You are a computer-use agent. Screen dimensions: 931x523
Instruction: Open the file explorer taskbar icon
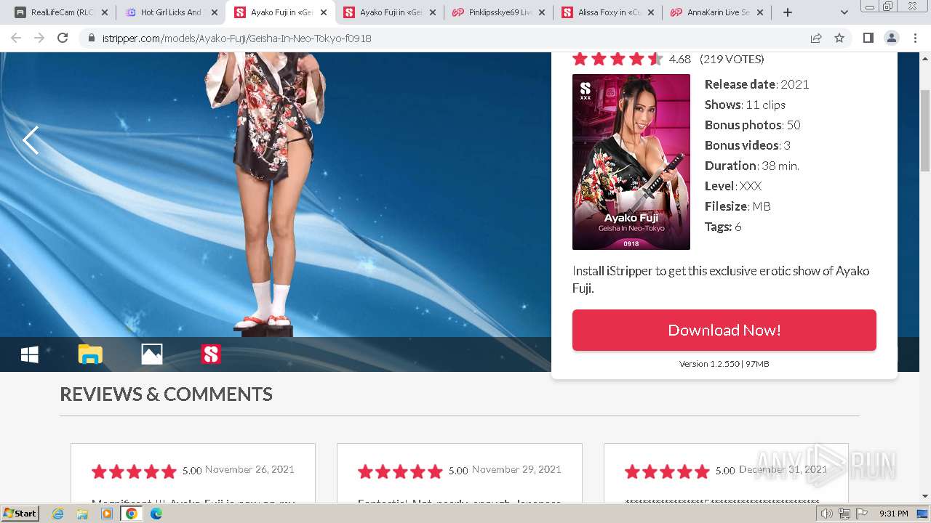pos(82,514)
